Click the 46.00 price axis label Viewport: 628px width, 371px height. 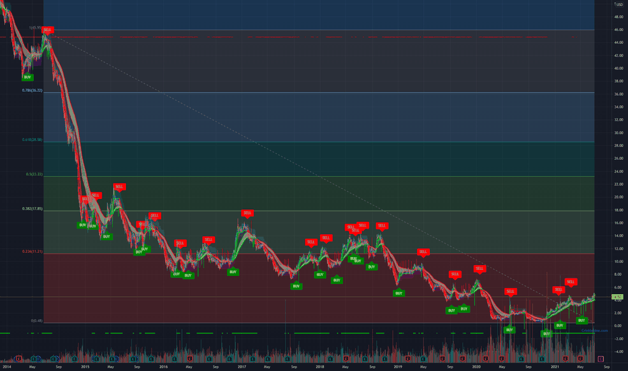[x=619, y=30]
